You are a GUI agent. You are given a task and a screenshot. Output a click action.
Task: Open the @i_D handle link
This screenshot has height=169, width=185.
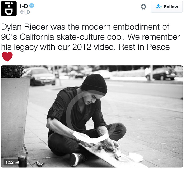tap(25, 12)
